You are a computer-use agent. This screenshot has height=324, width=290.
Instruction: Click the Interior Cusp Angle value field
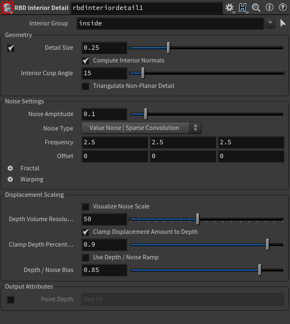pos(104,73)
